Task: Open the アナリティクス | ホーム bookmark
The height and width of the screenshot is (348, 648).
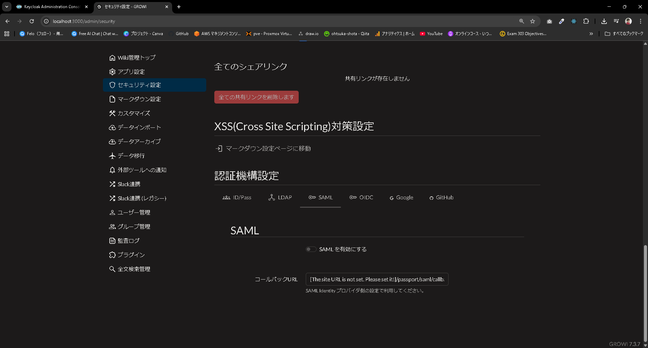Action: pyautogui.click(x=395, y=34)
